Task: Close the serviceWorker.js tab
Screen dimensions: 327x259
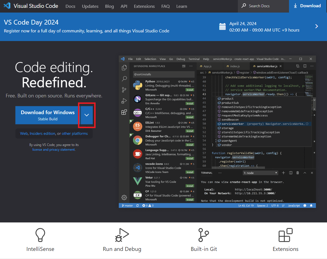Action: [281, 66]
